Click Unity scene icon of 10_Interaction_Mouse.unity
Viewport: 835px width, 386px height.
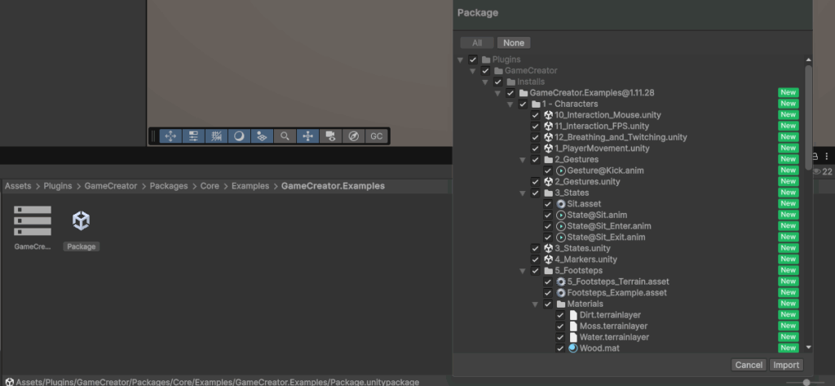click(x=548, y=114)
